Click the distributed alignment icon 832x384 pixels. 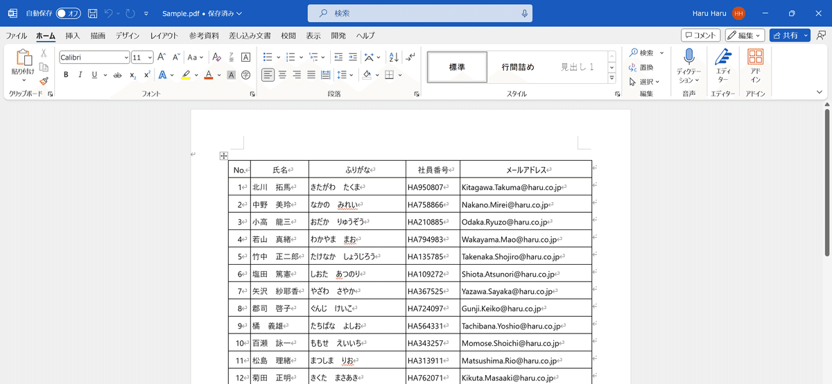(326, 75)
